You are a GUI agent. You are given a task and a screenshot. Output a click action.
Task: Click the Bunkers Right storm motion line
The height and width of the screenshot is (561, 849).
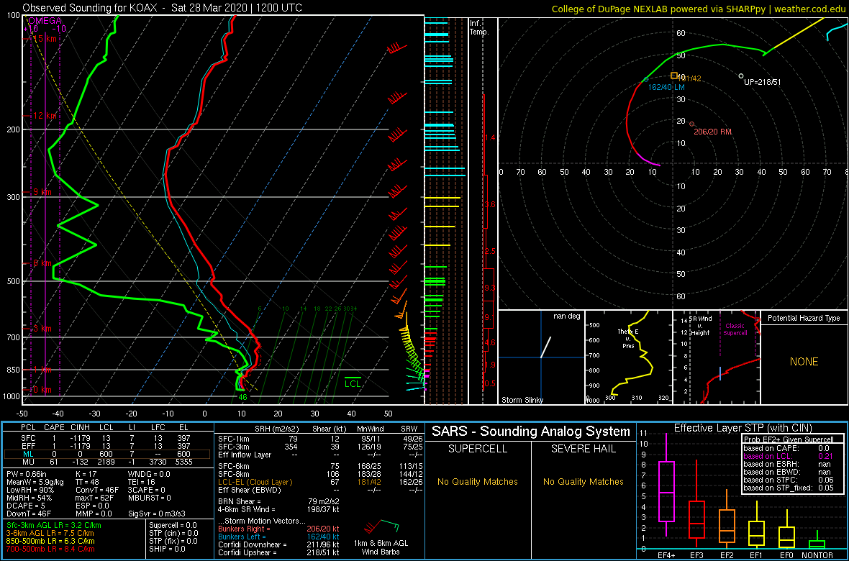point(278,529)
